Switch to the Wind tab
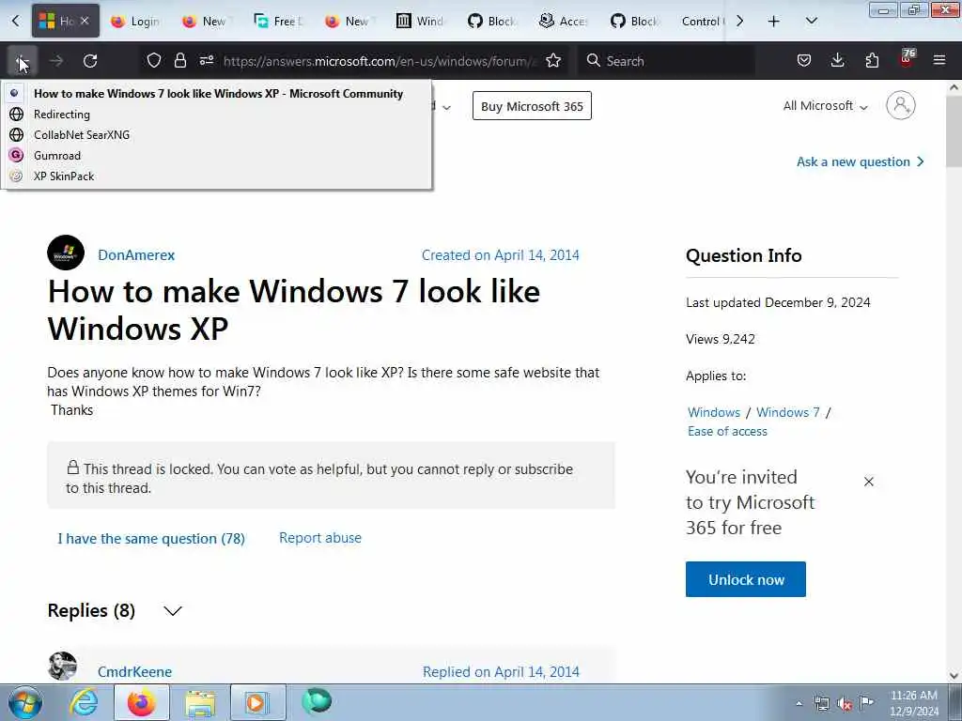The height and width of the screenshot is (721, 962). (x=420, y=22)
